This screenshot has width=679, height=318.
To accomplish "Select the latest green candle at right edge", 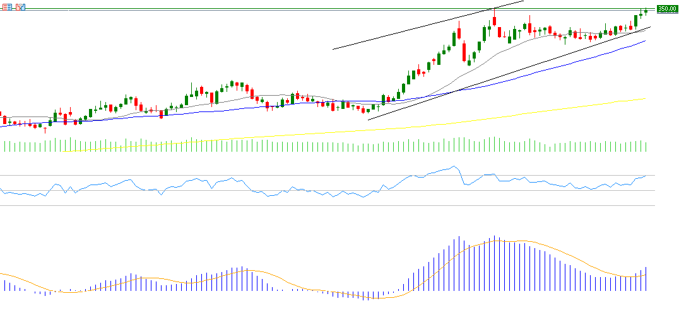I will coord(646,11).
